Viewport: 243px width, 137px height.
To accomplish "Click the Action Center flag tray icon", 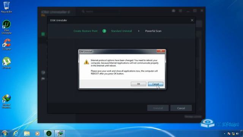I will click(x=229, y=134).
